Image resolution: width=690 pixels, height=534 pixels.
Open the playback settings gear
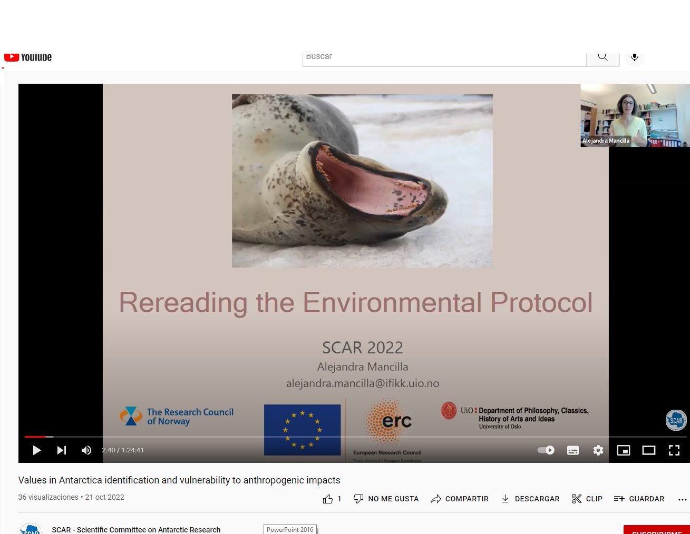pyautogui.click(x=598, y=450)
